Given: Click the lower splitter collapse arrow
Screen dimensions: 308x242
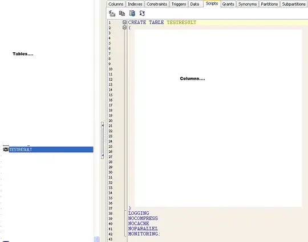Looking at the screenshot, I should 102,155.
